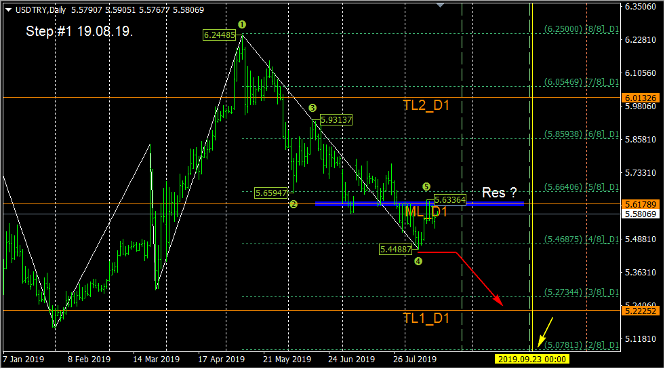The image size is (665, 369).
Task: Click the chart shift triangle marker at top
Action: 440,5
